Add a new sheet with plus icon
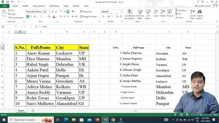The height and width of the screenshot is (123, 219). click(33, 111)
